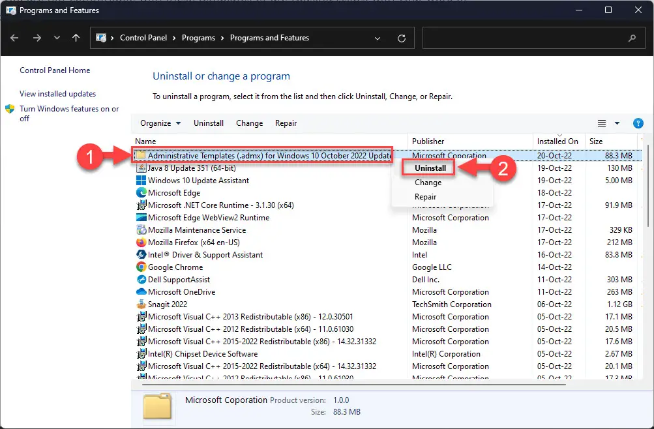Go forward with the Forward arrow
This screenshot has width=654, height=429.
[x=37, y=38]
